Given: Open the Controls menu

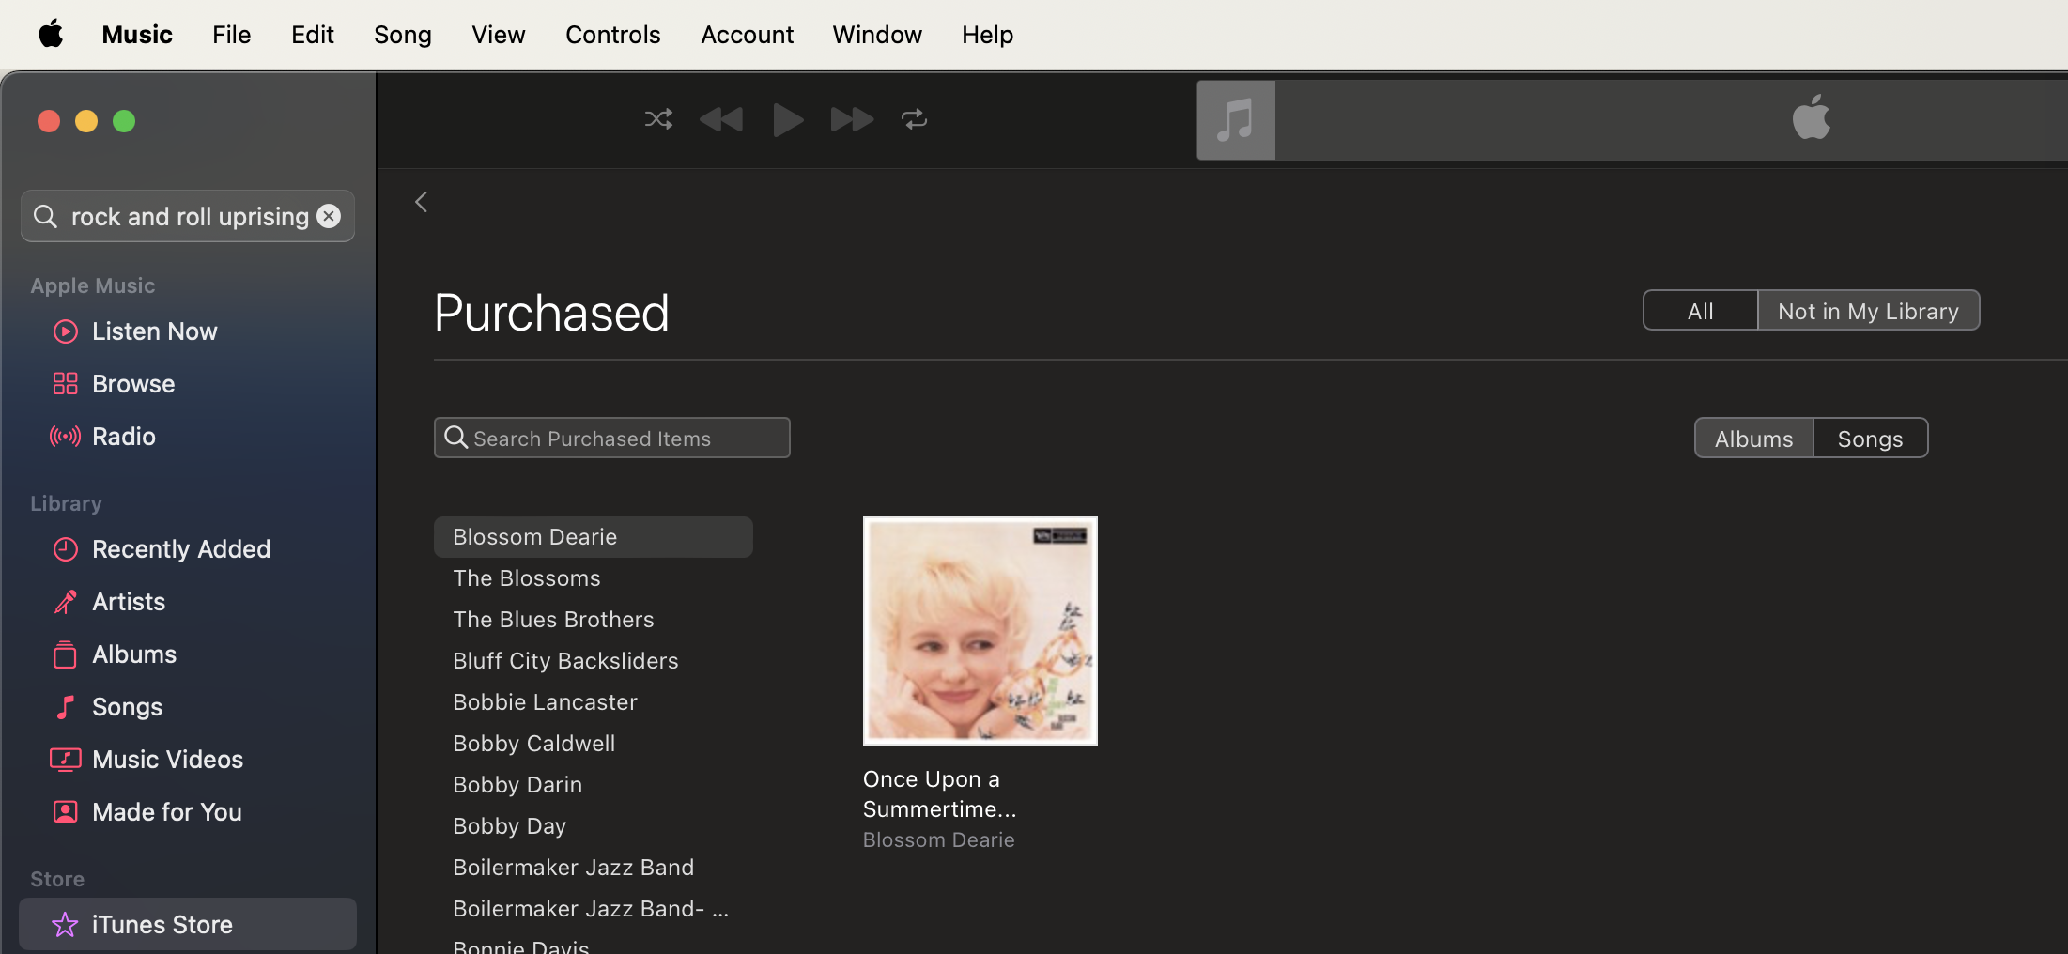Looking at the screenshot, I should click(x=612, y=35).
